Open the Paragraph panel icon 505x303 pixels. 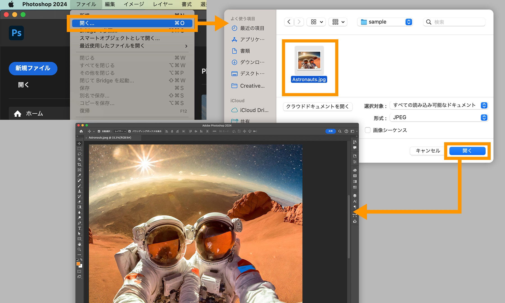click(x=355, y=207)
